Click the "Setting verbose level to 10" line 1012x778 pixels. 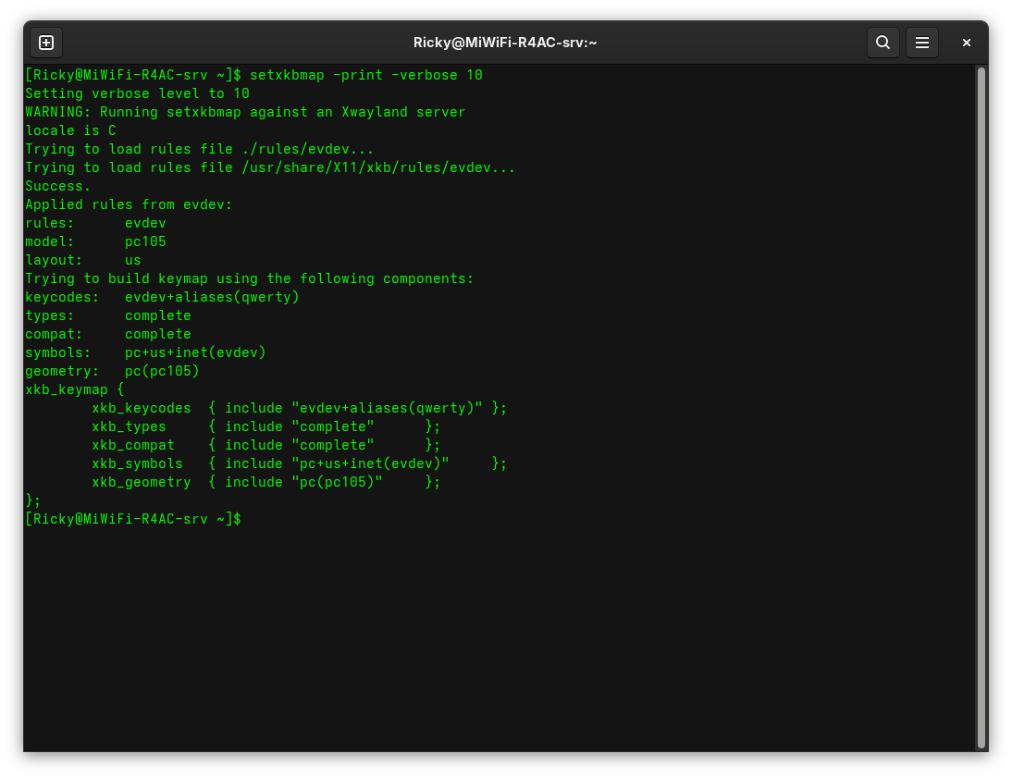point(137,93)
